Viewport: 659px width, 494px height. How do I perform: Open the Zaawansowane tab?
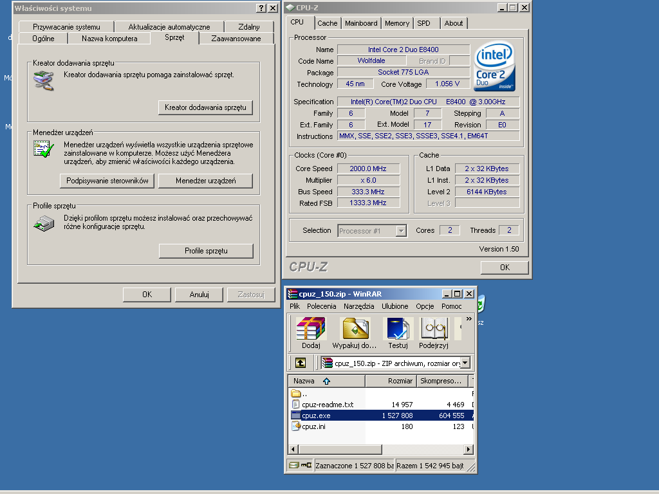(236, 38)
